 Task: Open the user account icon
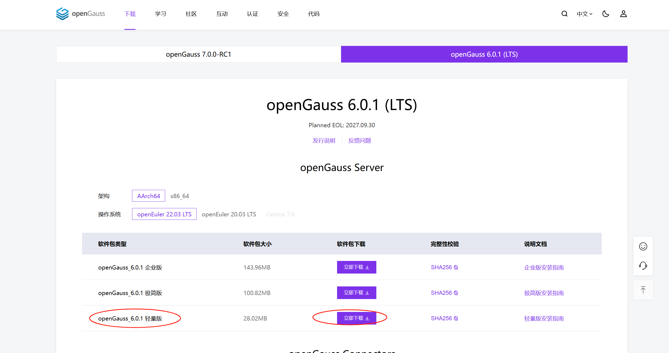pos(623,14)
